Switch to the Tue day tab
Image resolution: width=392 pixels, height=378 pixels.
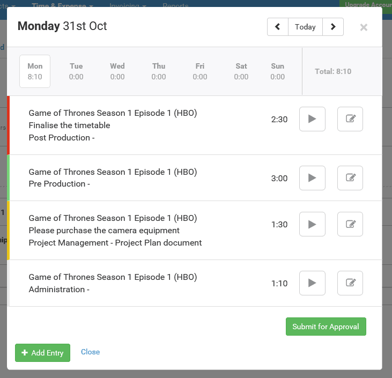tap(76, 71)
